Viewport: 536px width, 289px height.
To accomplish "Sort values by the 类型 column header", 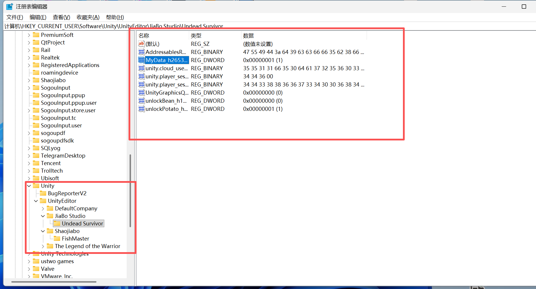I will pyautogui.click(x=215, y=35).
